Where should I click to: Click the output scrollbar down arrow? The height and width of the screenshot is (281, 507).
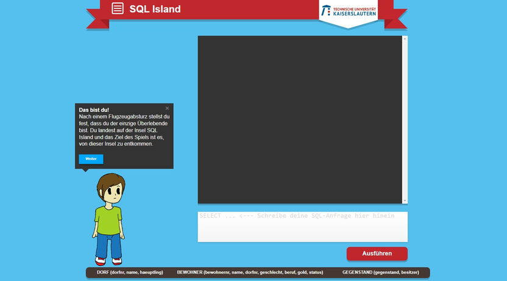click(x=405, y=200)
